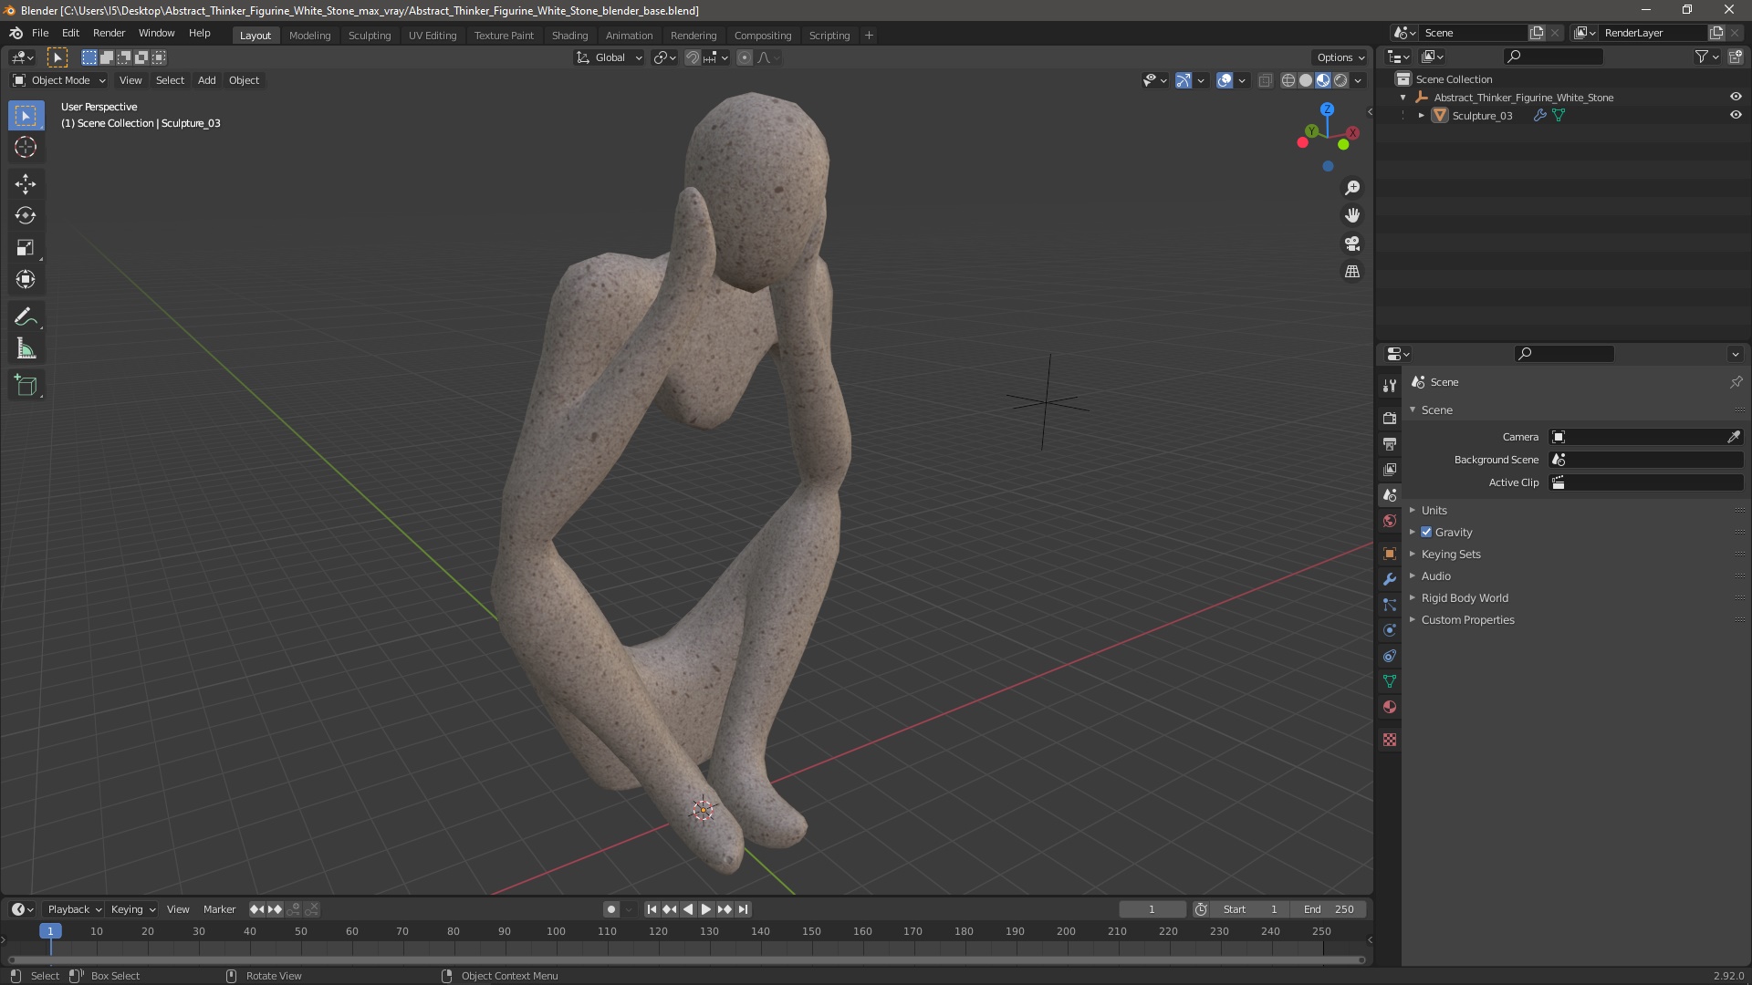Toggle the camera view icon

1352,244
